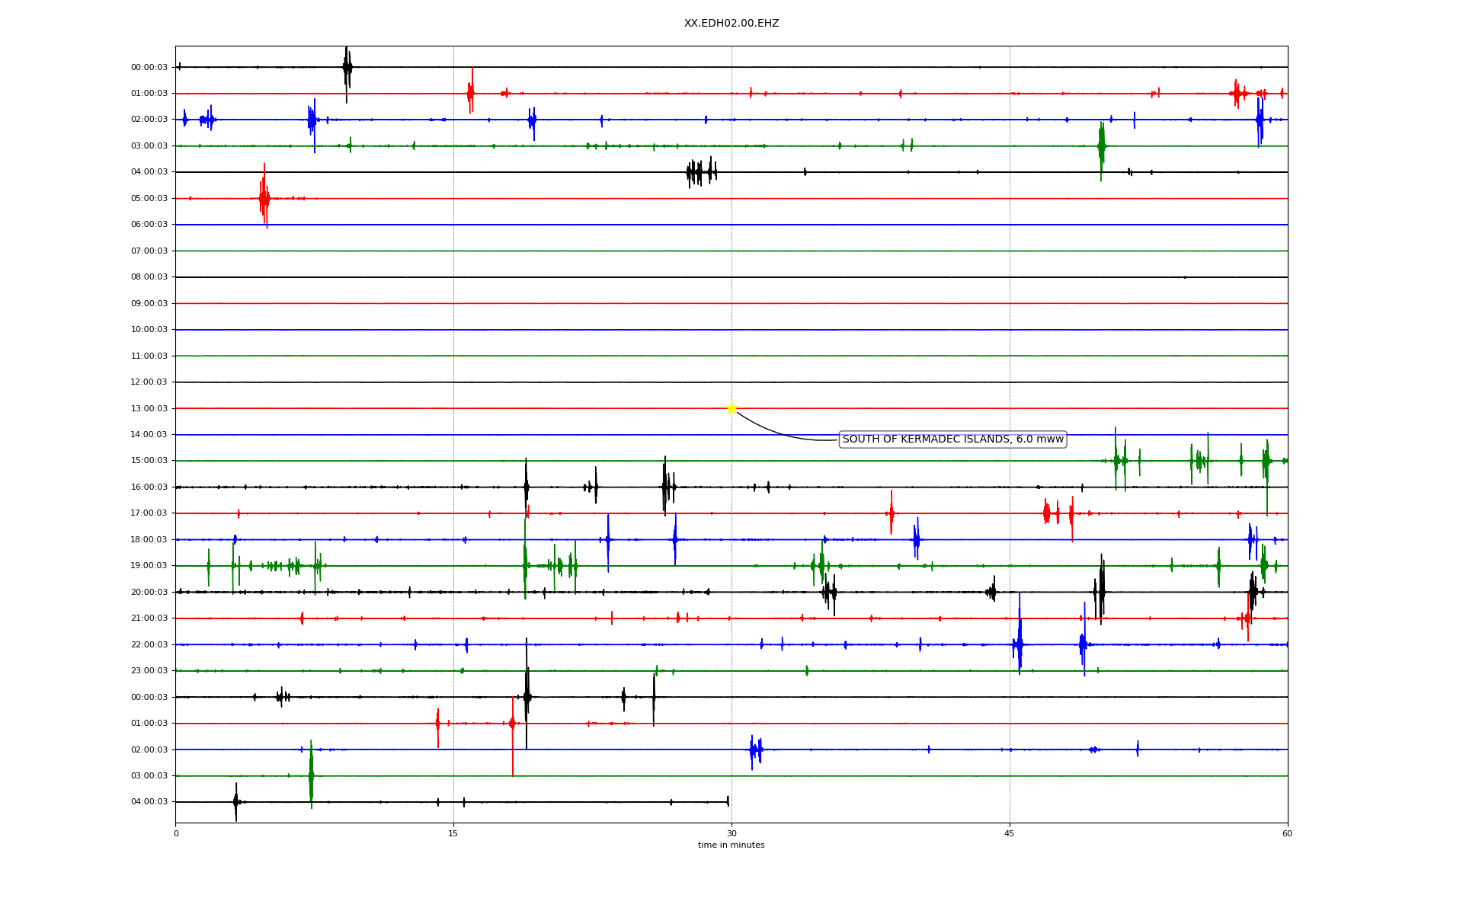Click the 08:00:03 trace time label
Screen dimensions: 1463x914
click(149, 277)
